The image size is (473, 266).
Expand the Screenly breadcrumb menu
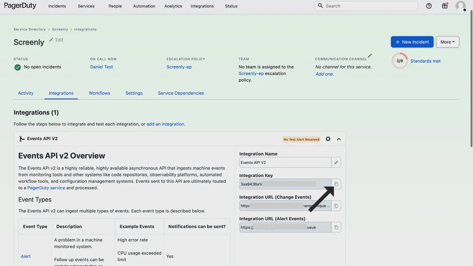(60, 29)
